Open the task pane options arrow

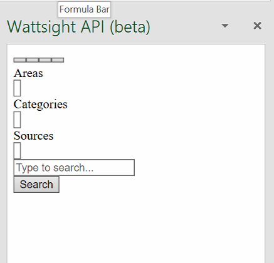(225, 26)
